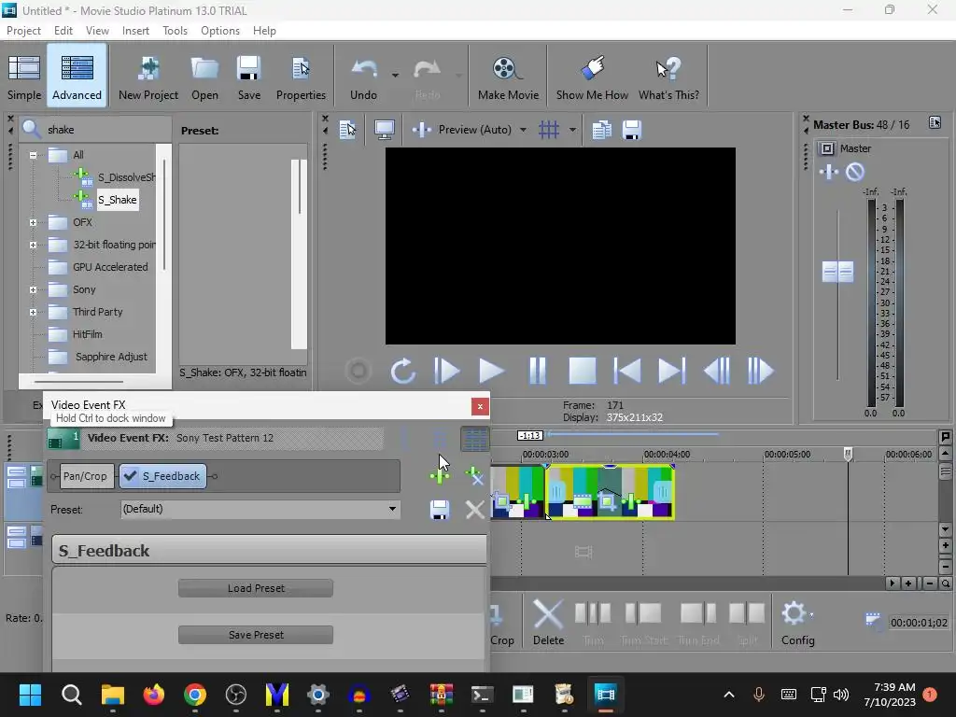
Task: Expand the Sony folder
Action: tap(33, 290)
